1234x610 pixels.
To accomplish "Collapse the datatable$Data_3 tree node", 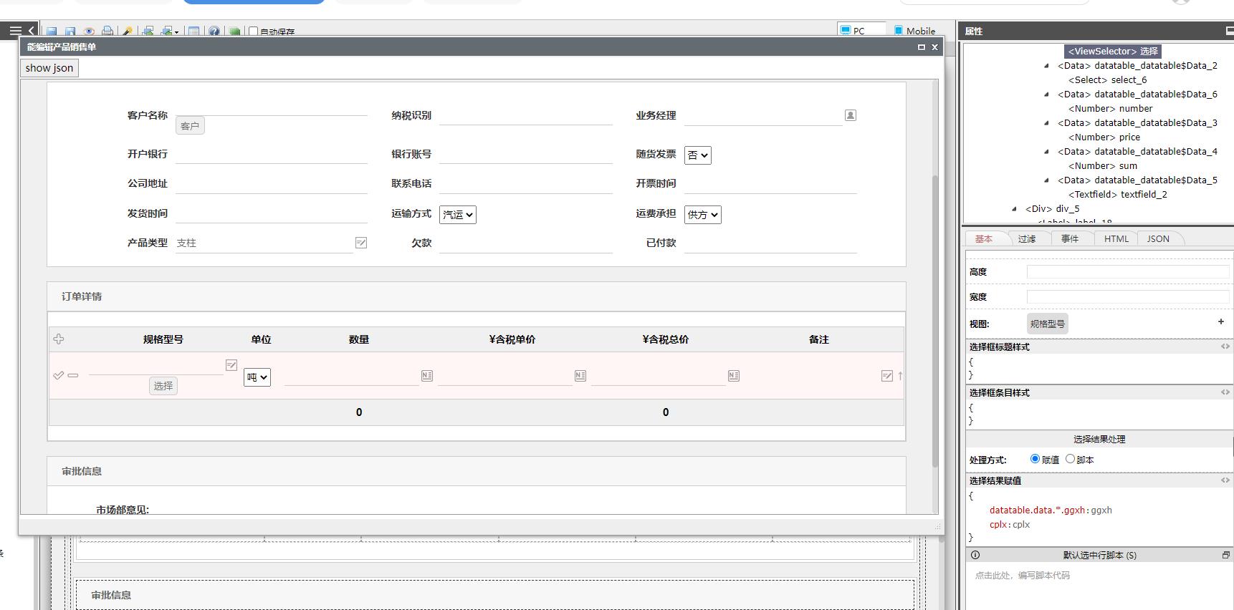I will (1046, 123).
